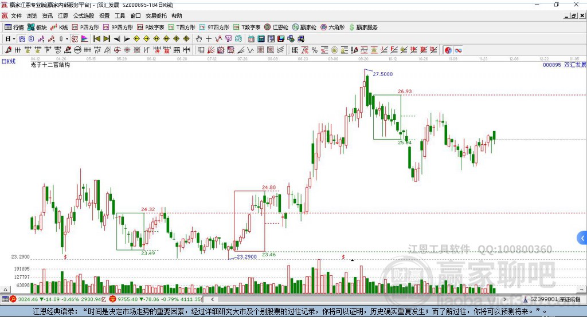Image resolution: width=587 pixels, height=317 pixels.
Task: Click the red floppy save icon
Action: point(281,39)
